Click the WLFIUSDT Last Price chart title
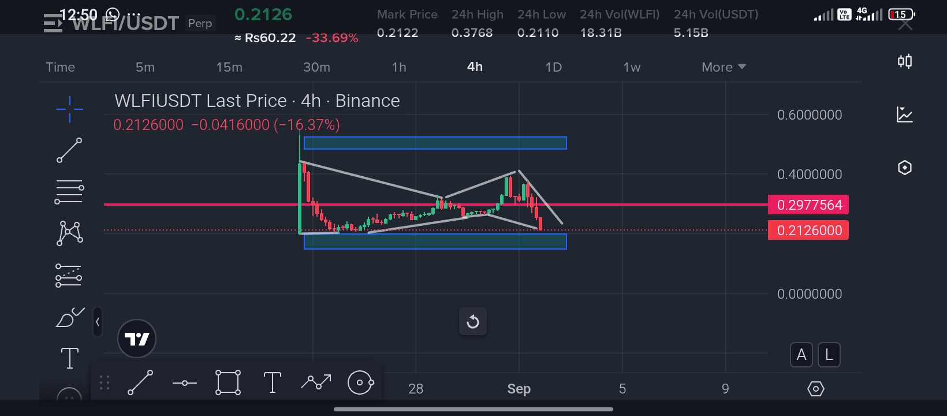The image size is (947, 416). point(257,101)
